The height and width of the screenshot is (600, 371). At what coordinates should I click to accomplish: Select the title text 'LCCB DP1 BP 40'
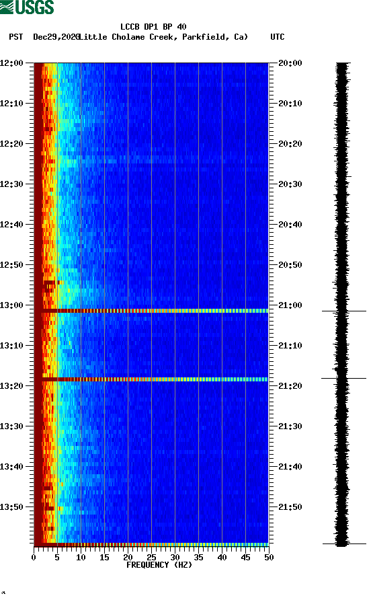point(153,27)
